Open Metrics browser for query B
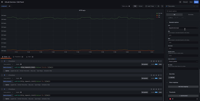 [x=8, y=81]
